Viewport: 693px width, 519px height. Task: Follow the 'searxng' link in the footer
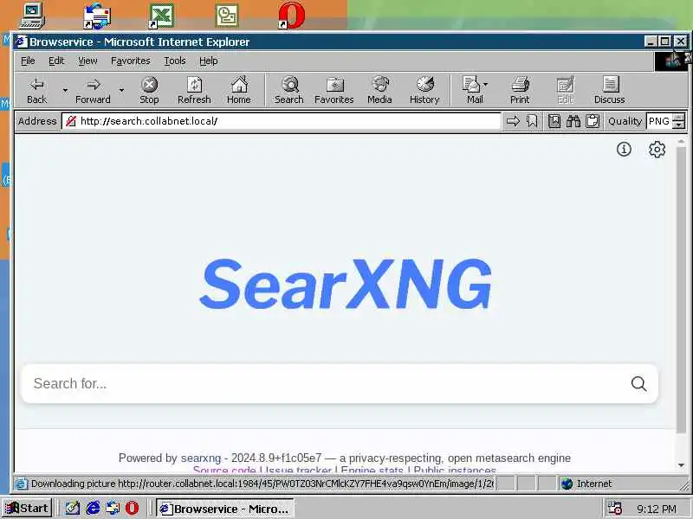[x=201, y=458]
